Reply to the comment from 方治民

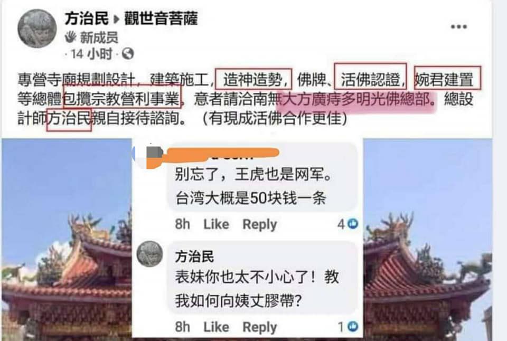pyautogui.click(x=260, y=327)
